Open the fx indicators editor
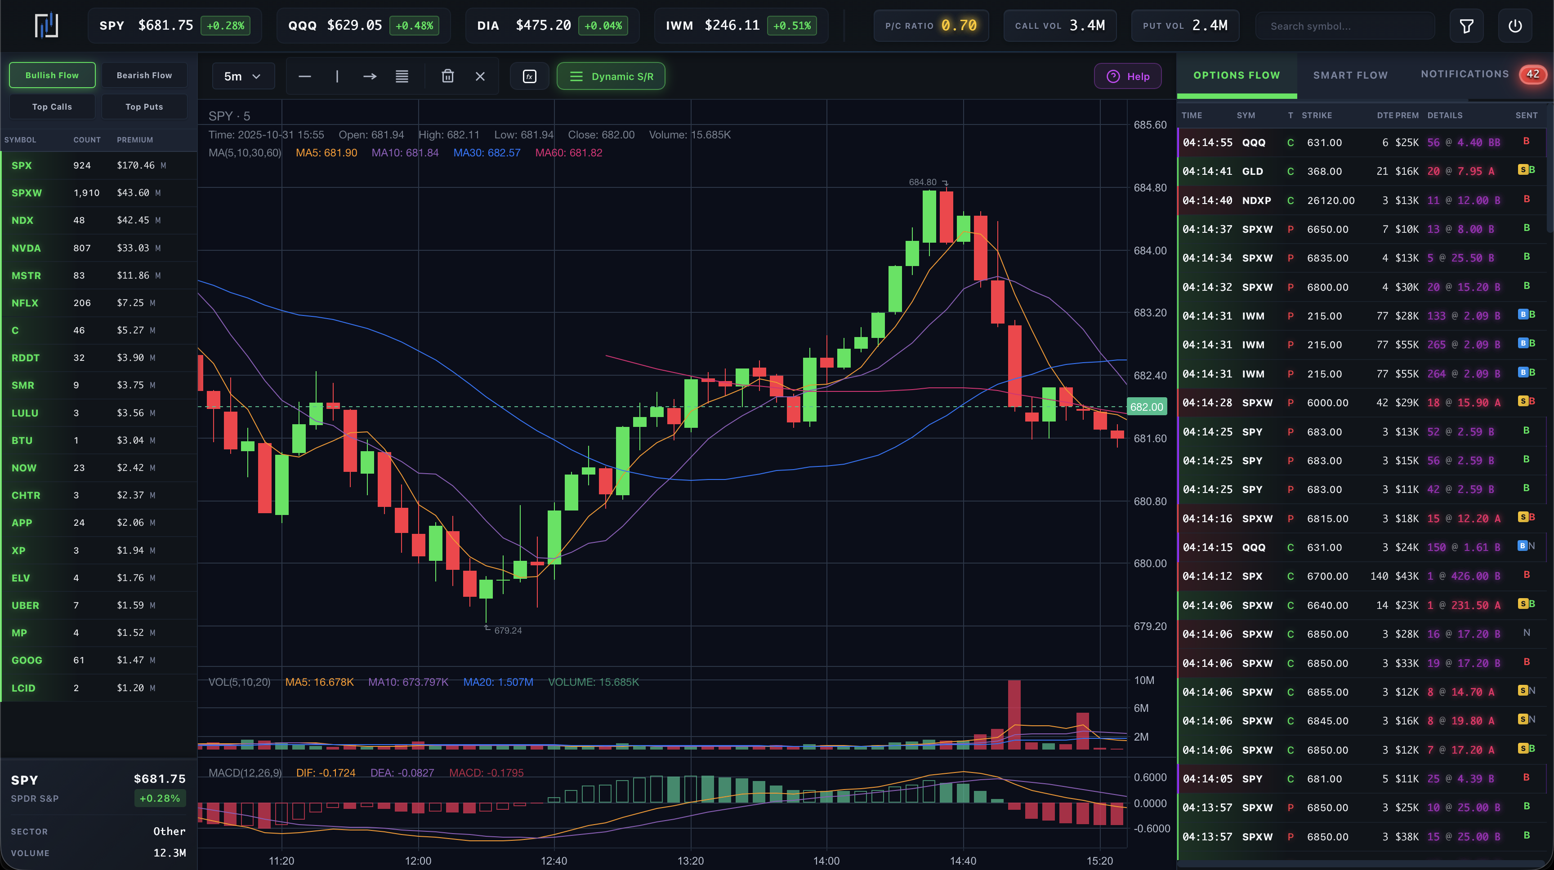The width and height of the screenshot is (1554, 870). tap(529, 76)
